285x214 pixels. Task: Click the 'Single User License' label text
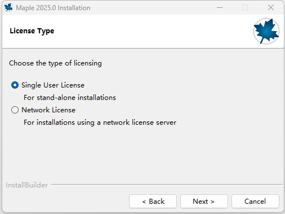[x=53, y=85]
